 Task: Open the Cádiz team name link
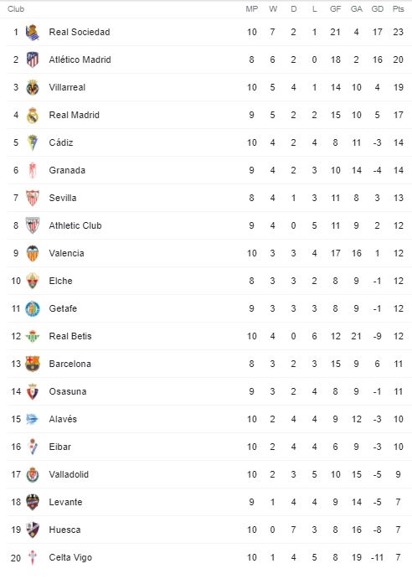[61, 142]
